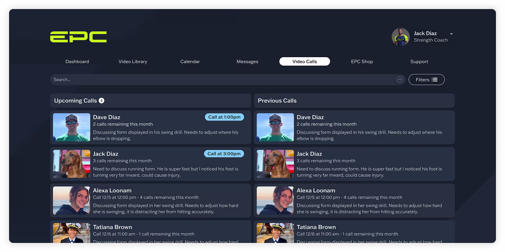Click Dave Diaz's video thumbnail under Previous Calls
Screen dimensions: 505x252
[x=275, y=127]
